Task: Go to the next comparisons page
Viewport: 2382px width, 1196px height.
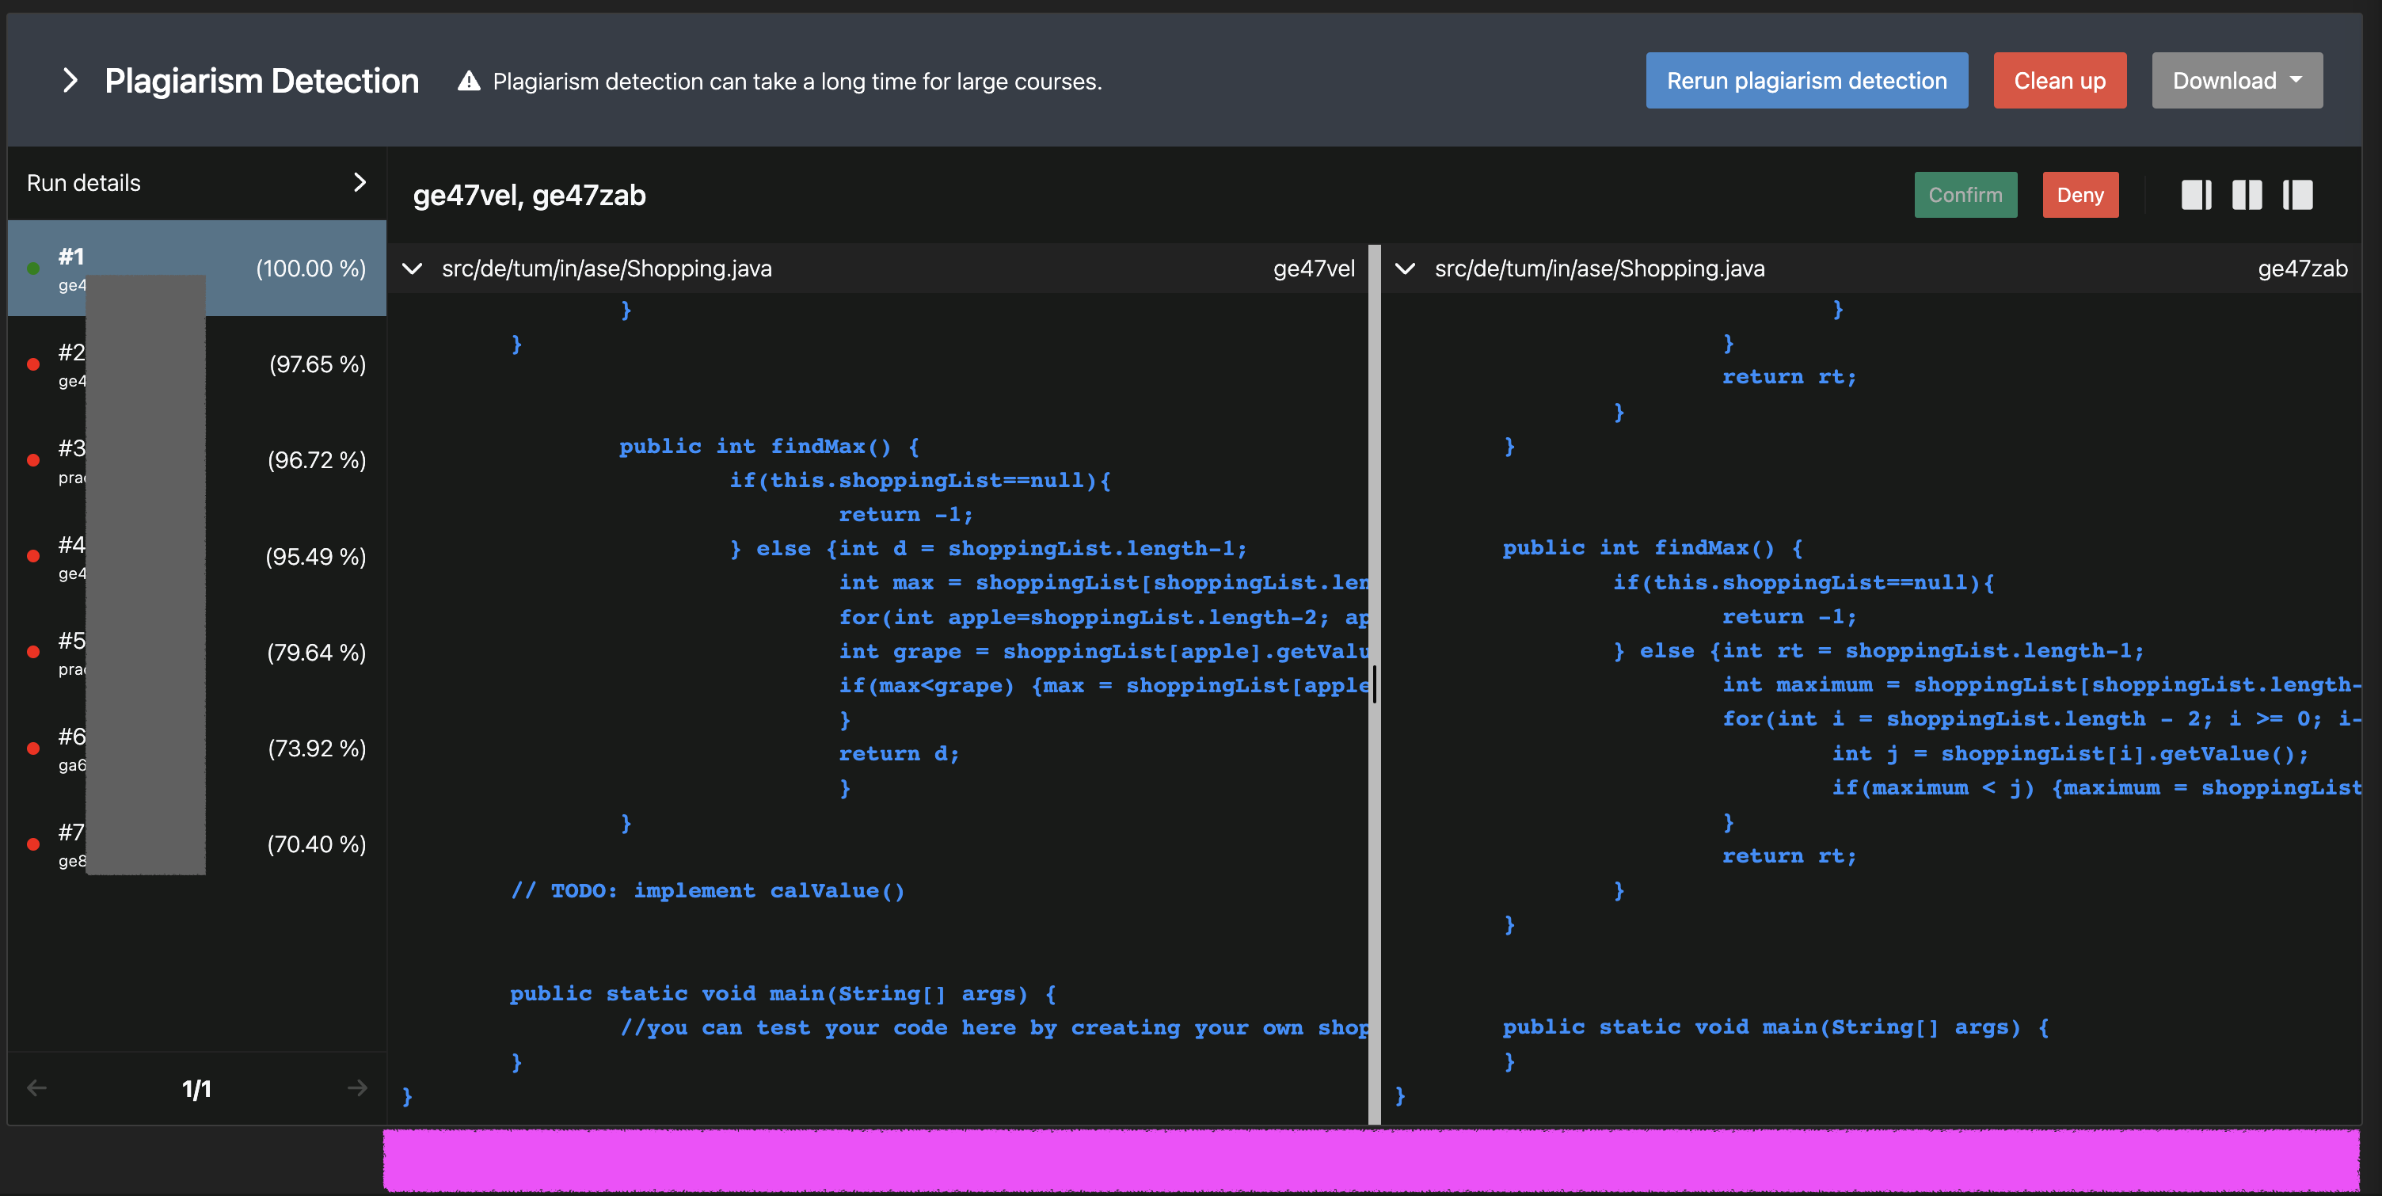Action: pos(357,1087)
